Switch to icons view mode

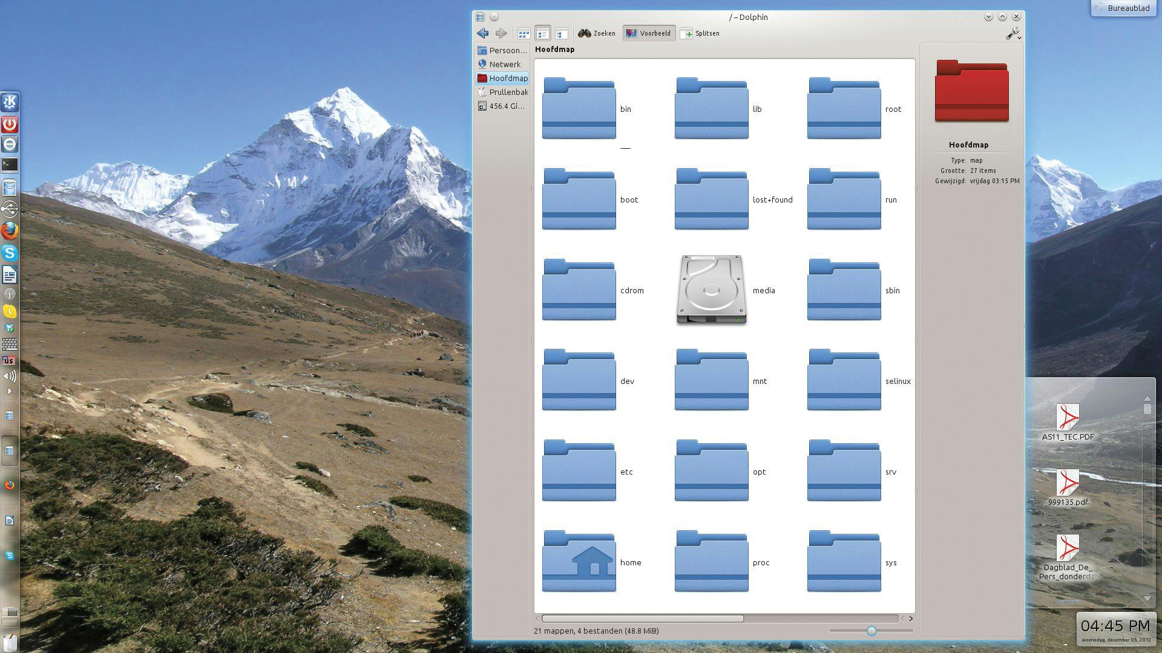524,34
